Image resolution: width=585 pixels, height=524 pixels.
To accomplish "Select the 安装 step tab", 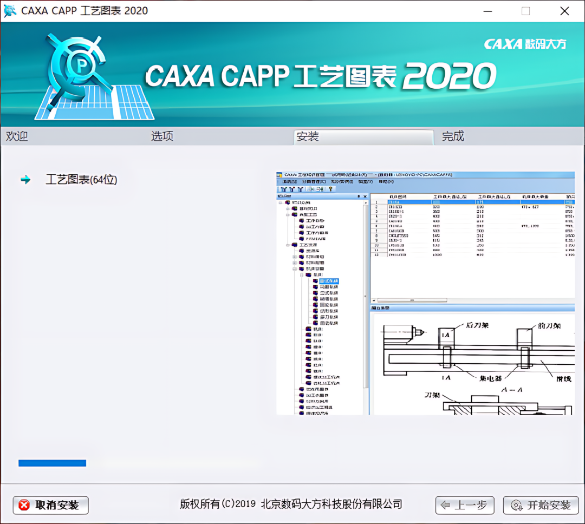I will [x=363, y=137].
